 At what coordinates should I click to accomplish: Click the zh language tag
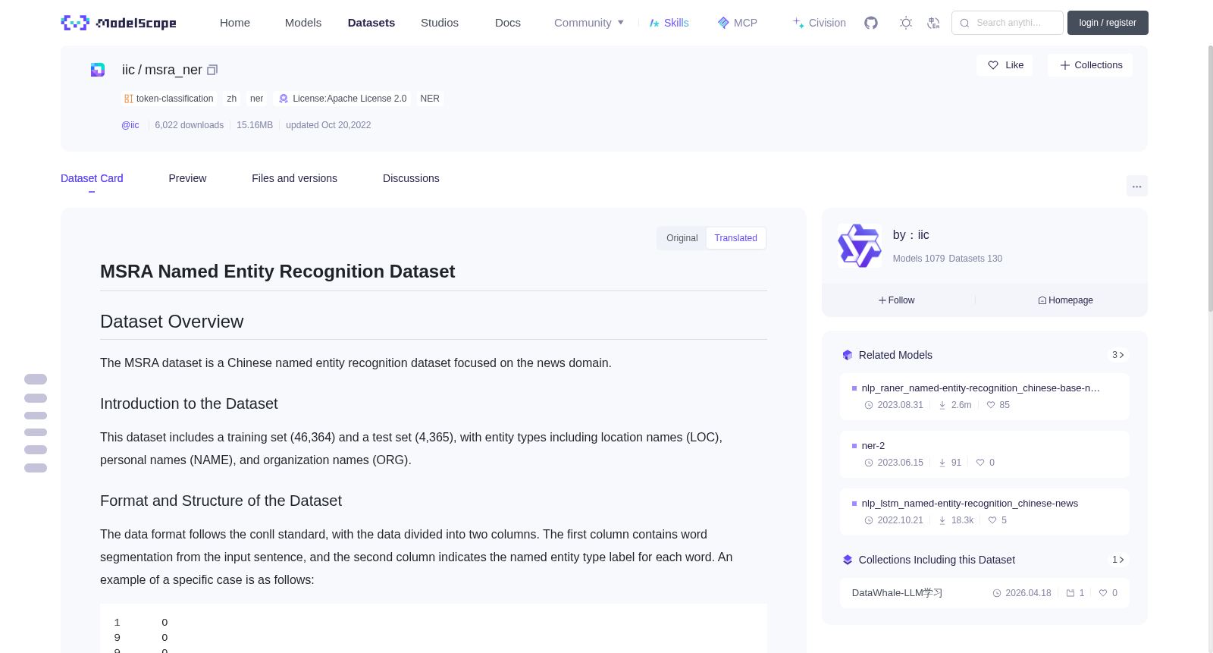232,99
